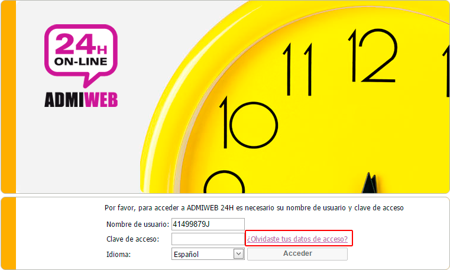Click the Por favor instruction text
This screenshot has width=450, height=270.
[254, 208]
